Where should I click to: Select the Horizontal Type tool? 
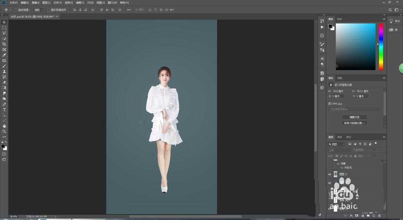pos(4,110)
